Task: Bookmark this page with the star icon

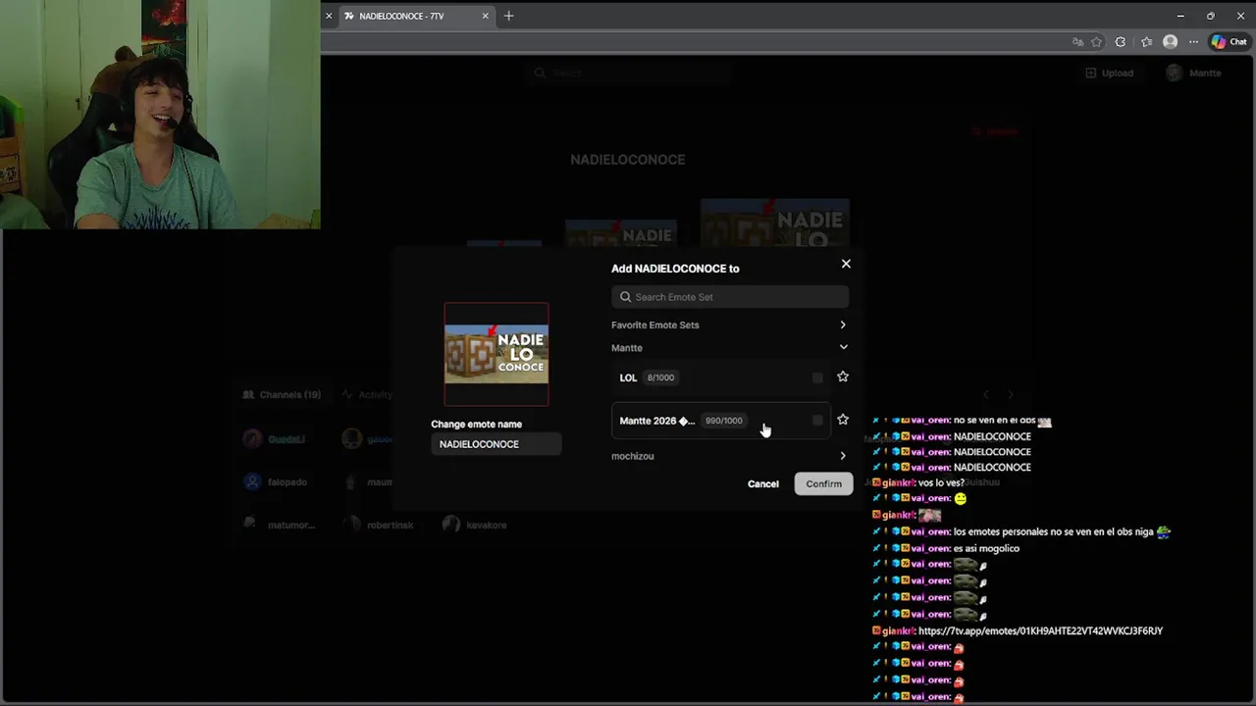Action: [1097, 42]
